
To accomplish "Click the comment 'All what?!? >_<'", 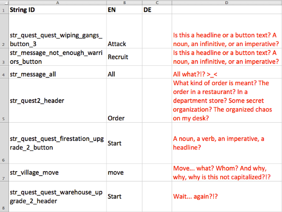I will point(227,72).
